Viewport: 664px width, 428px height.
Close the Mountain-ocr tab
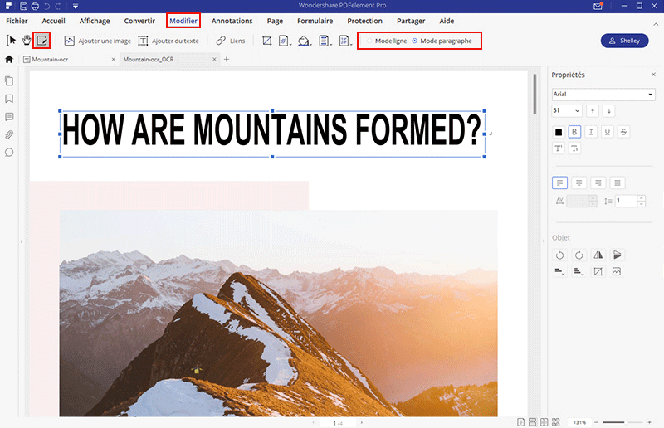[x=113, y=59]
